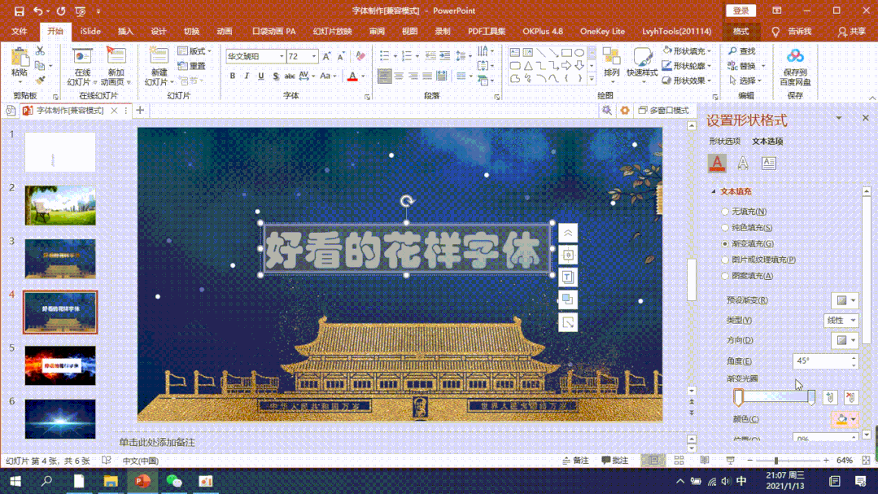Remove the gradient stop
The width and height of the screenshot is (878, 494).
(x=850, y=397)
